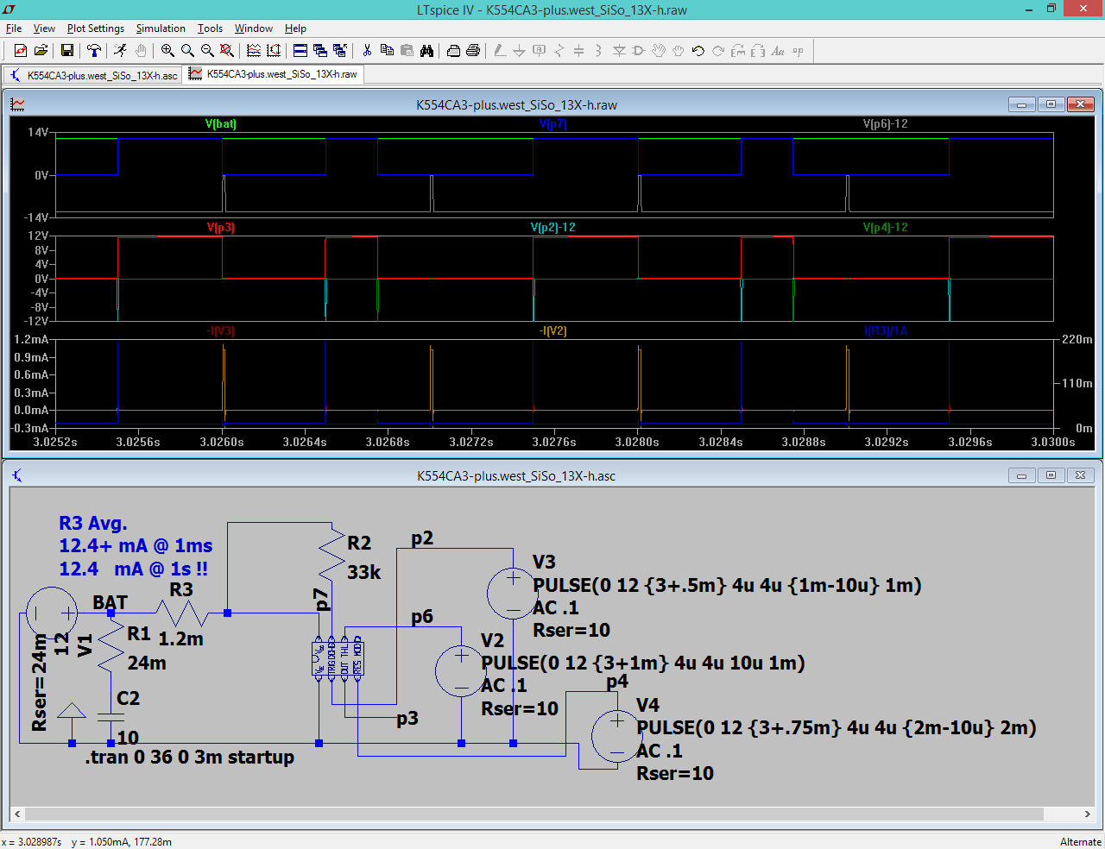This screenshot has width=1105, height=849.
Task: Select the Diode component tool
Action: (x=619, y=51)
